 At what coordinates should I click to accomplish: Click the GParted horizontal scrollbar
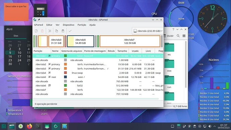coord(96,99)
